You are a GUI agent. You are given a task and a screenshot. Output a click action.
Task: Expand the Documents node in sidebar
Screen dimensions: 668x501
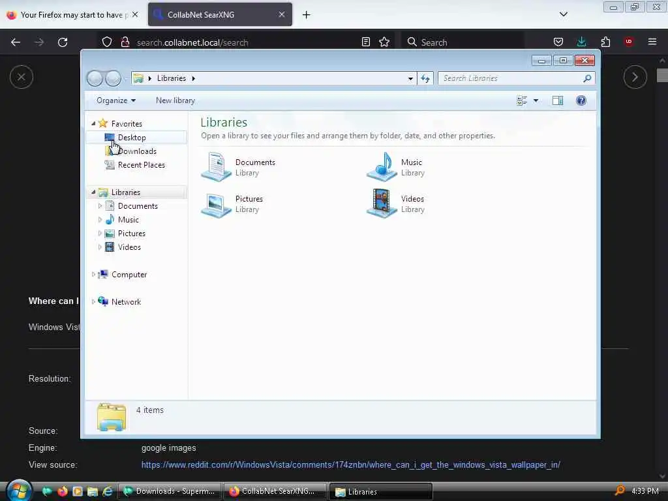(x=100, y=205)
